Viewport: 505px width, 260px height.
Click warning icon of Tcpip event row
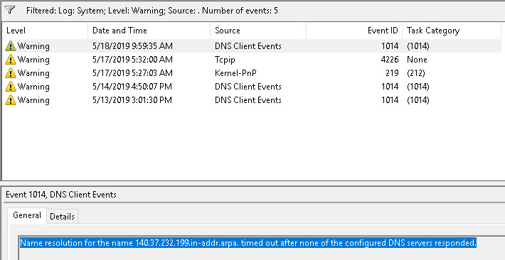(11, 60)
